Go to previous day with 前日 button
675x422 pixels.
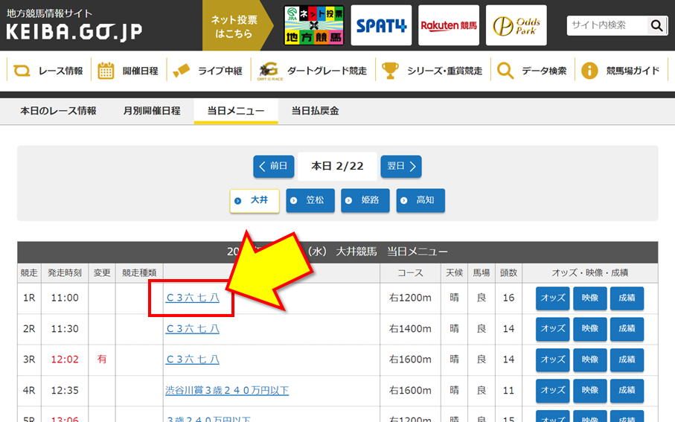[273, 166]
